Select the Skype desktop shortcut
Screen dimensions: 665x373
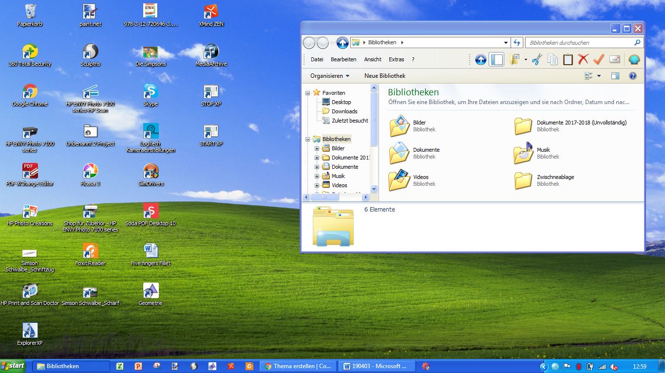(x=151, y=95)
